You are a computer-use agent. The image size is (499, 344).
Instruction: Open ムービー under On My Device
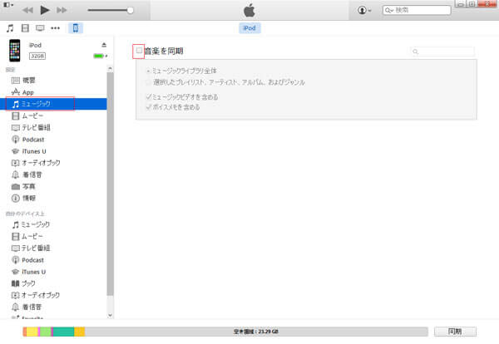(x=27, y=236)
